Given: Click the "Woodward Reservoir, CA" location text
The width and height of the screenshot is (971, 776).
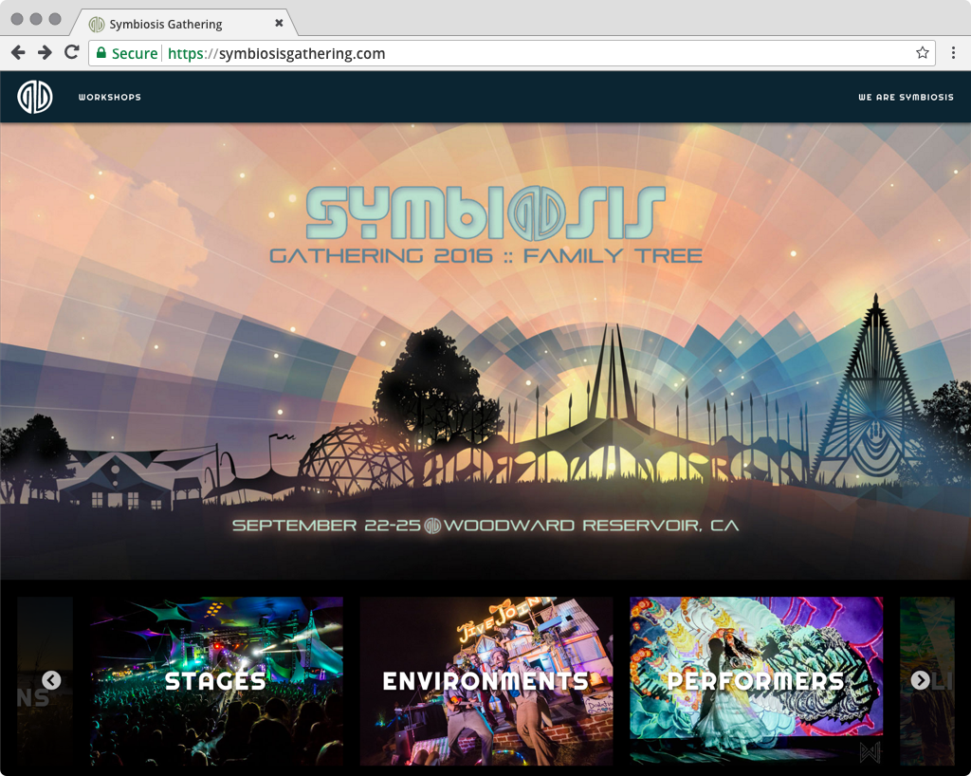Looking at the screenshot, I should (x=592, y=526).
